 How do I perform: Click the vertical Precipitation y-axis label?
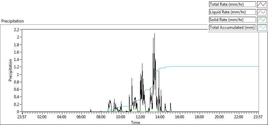pyautogui.click(x=10, y=70)
